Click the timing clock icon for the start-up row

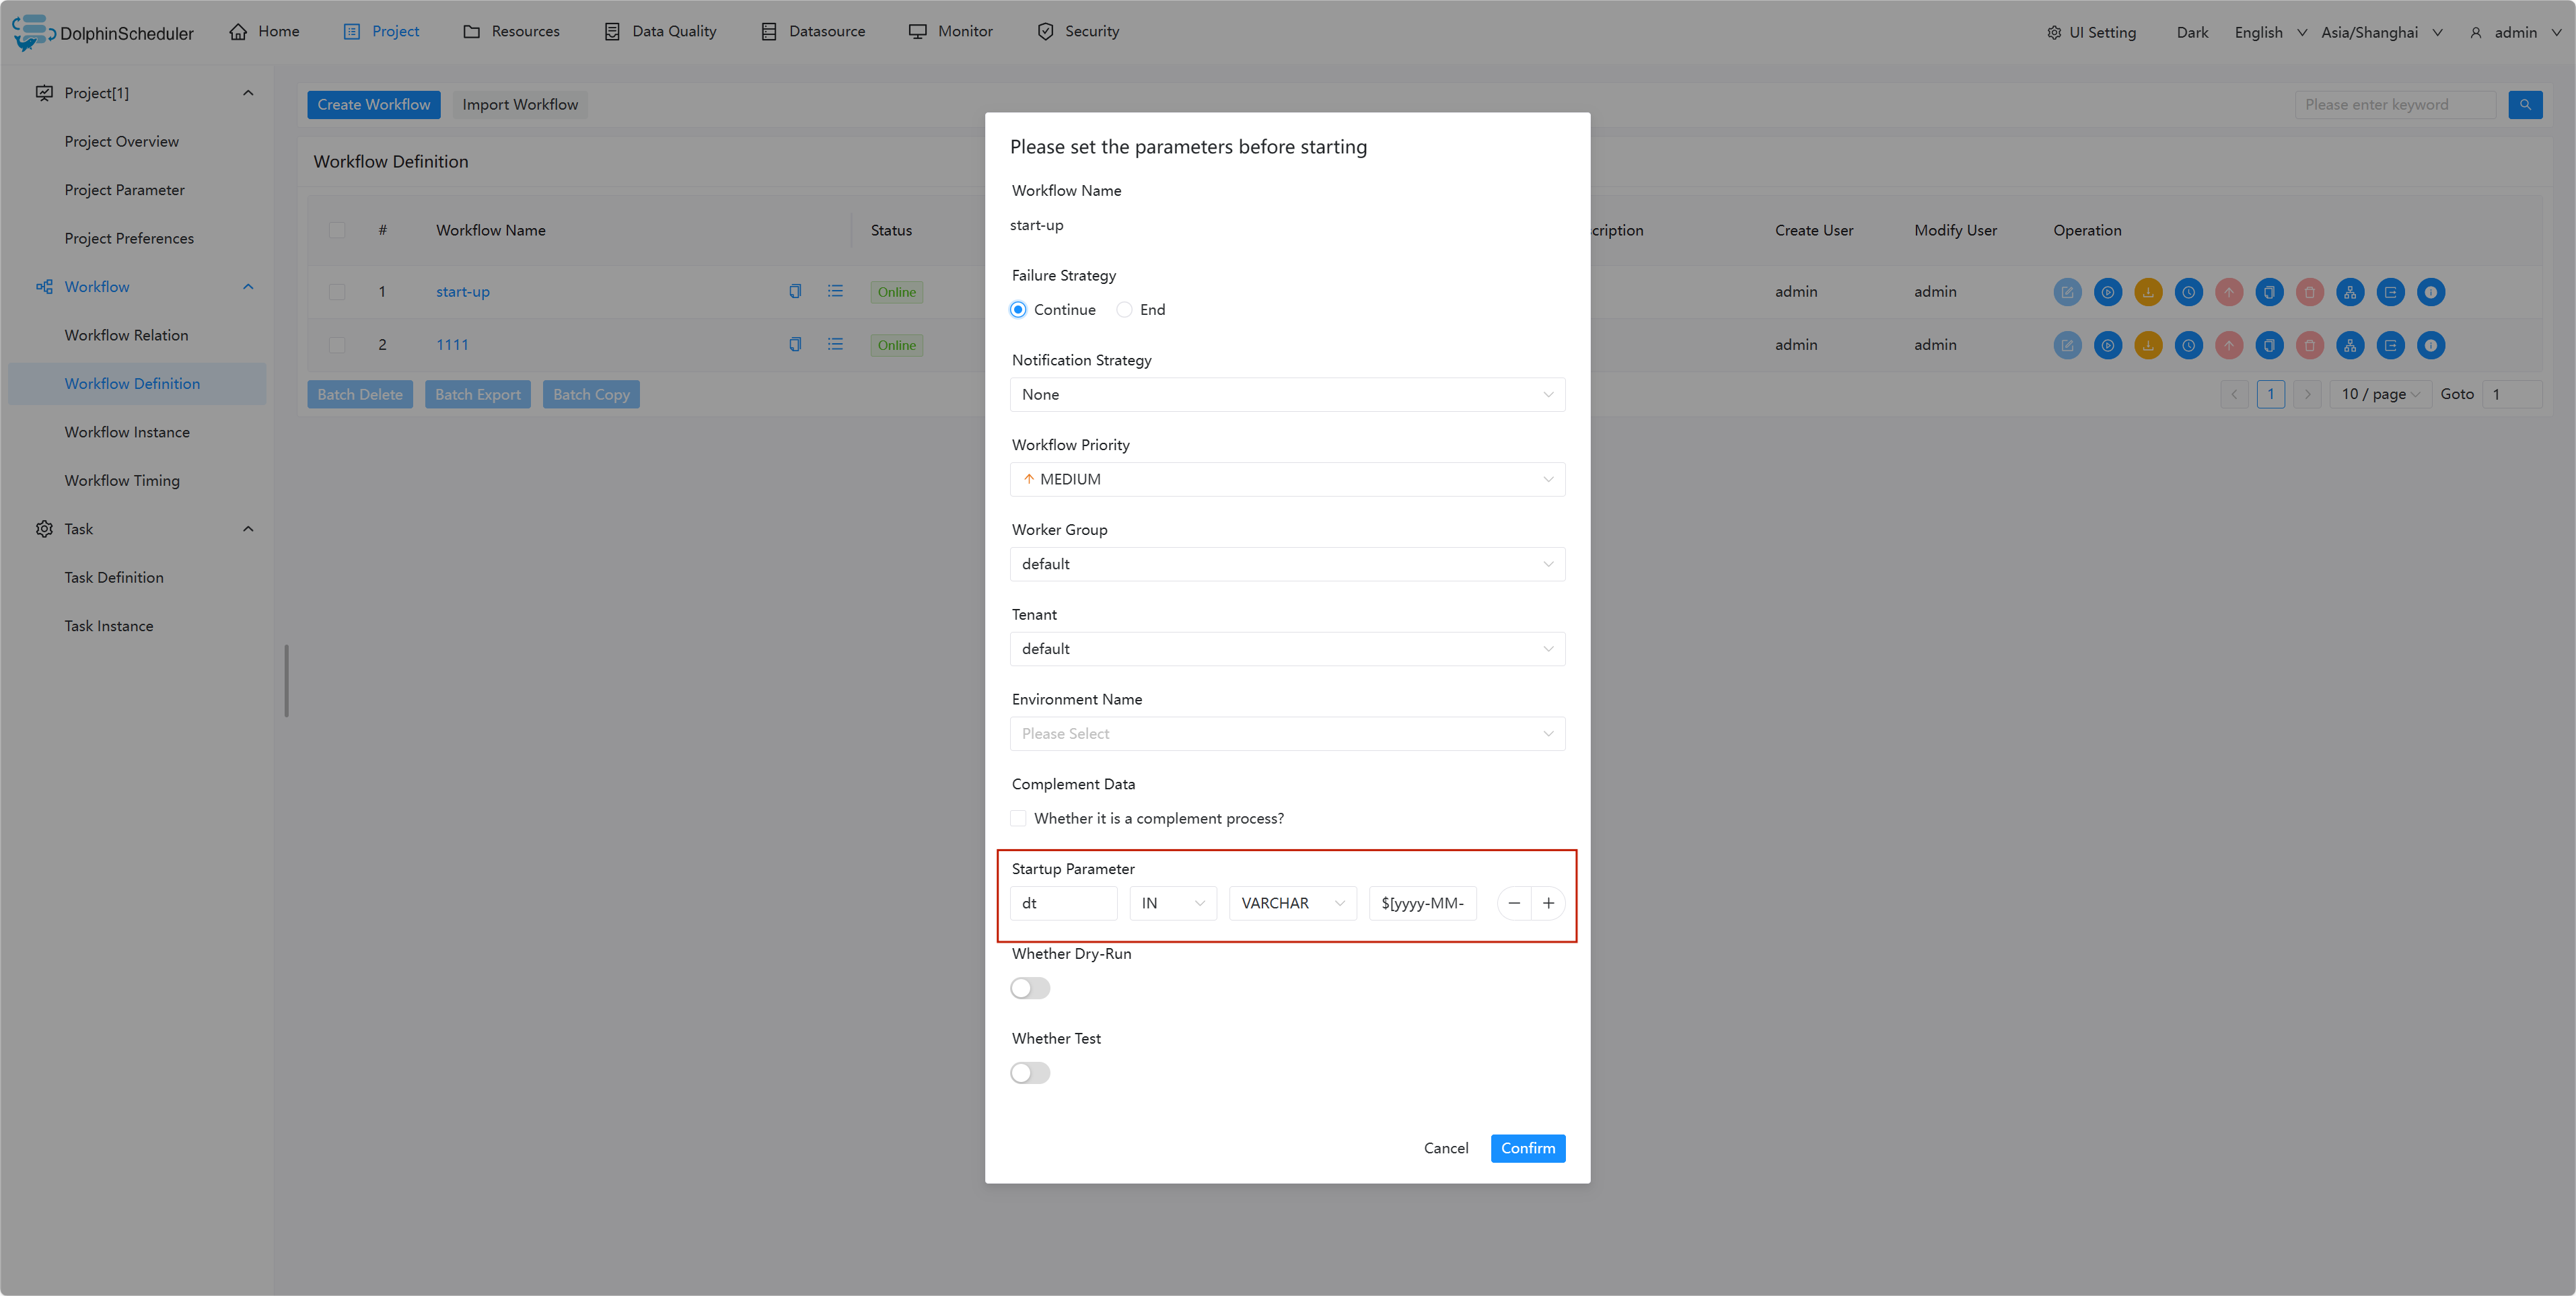2188,292
